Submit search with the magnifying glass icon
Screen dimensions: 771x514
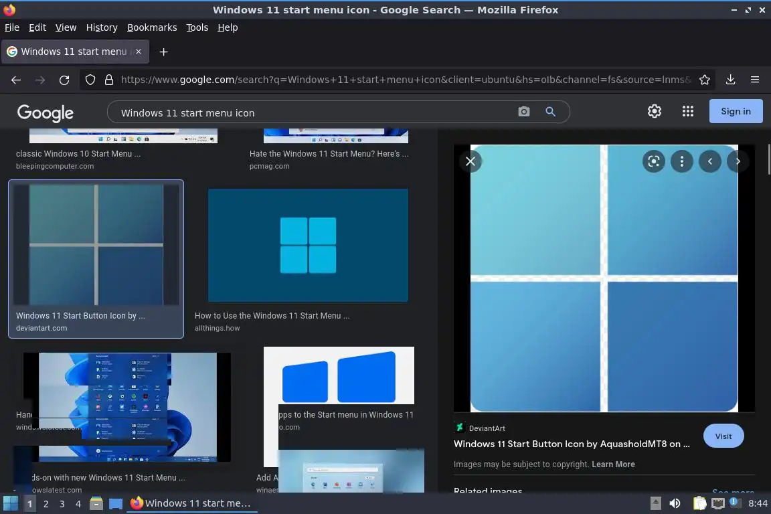click(550, 112)
